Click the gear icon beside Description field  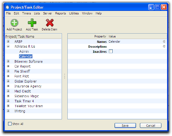pos(164,46)
